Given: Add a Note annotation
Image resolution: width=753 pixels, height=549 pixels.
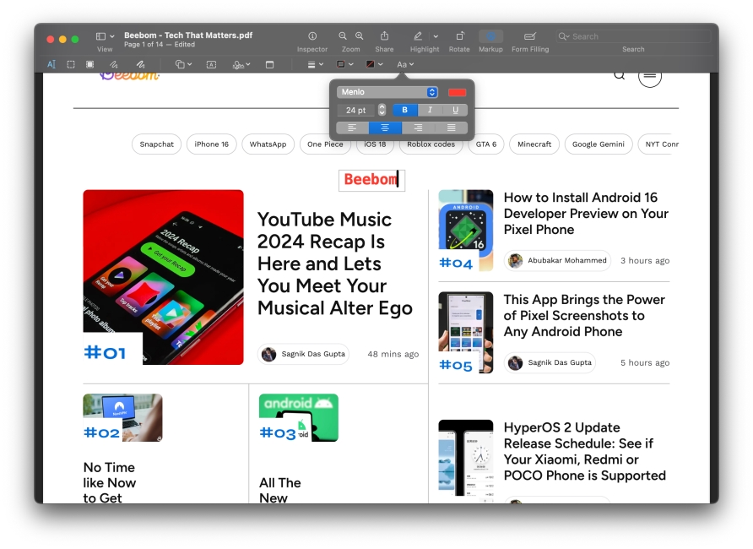Looking at the screenshot, I should tap(269, 64).
